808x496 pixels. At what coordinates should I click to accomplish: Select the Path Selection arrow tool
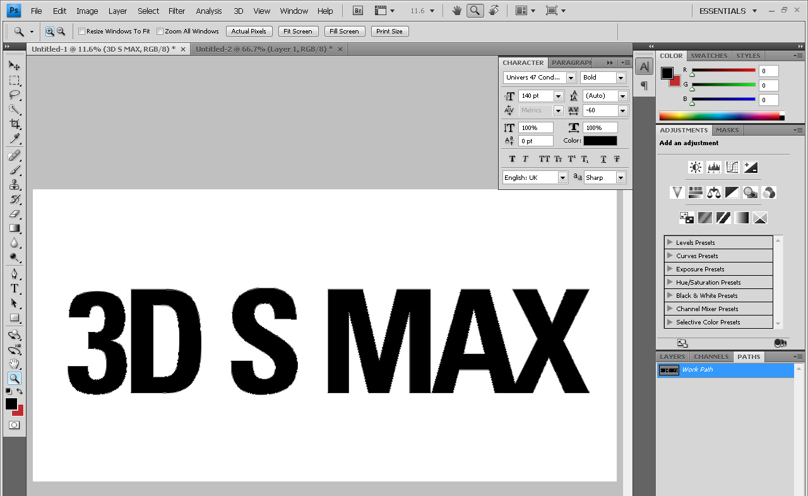[x=14, y=303]
